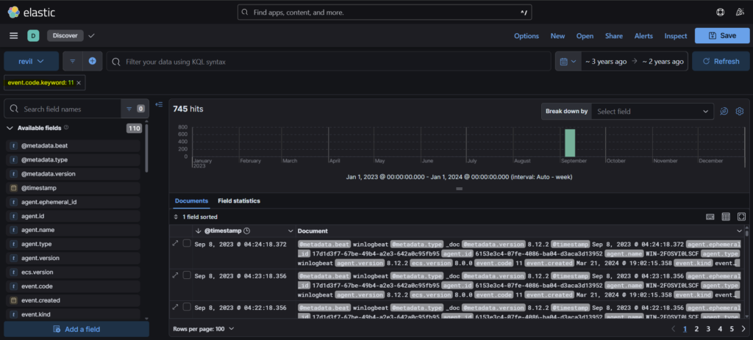The height and width of the screenshot is (340, 753).
Task: Open the hamburger navigation menu
Action: coord(13,35)
